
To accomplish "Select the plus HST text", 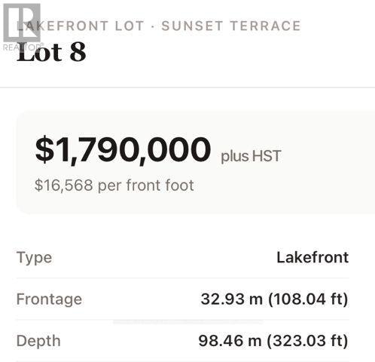I will pos(251,156).
